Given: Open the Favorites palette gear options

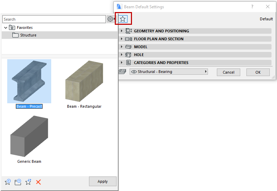Looking at the screenshot, I should click(x=111, y=19).
